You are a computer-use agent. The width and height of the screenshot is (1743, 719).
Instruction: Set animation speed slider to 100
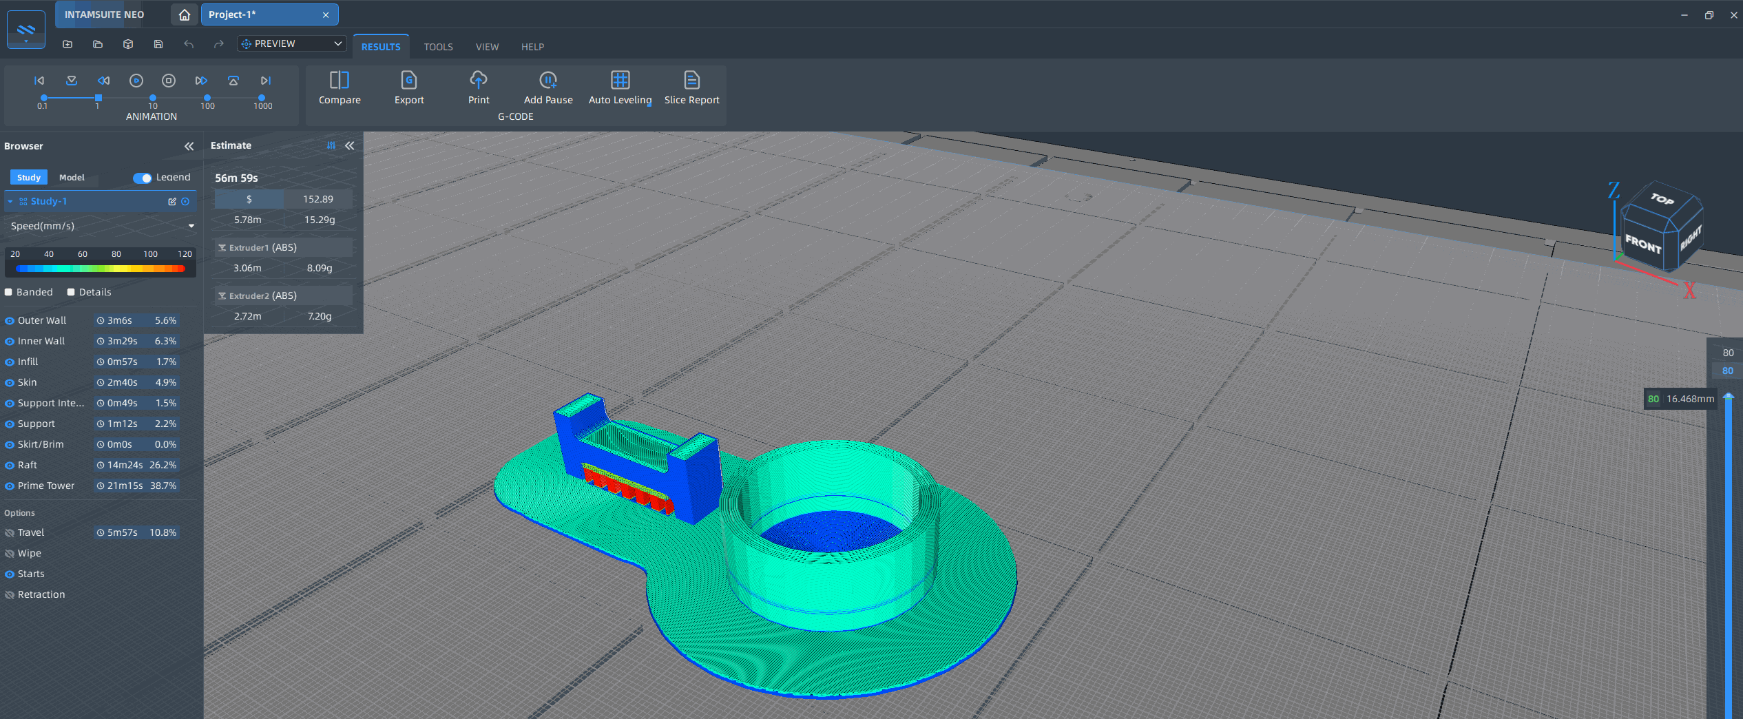(207, 98)
